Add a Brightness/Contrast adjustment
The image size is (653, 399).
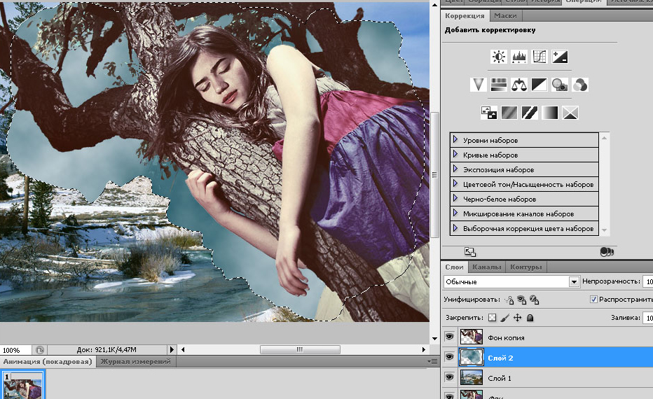point(498,57)
